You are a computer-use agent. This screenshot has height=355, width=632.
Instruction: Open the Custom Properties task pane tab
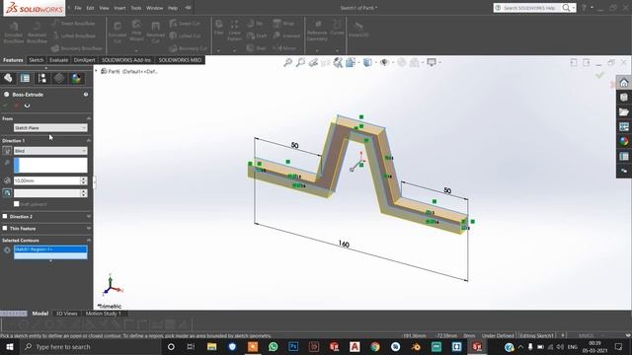(624, 156)
